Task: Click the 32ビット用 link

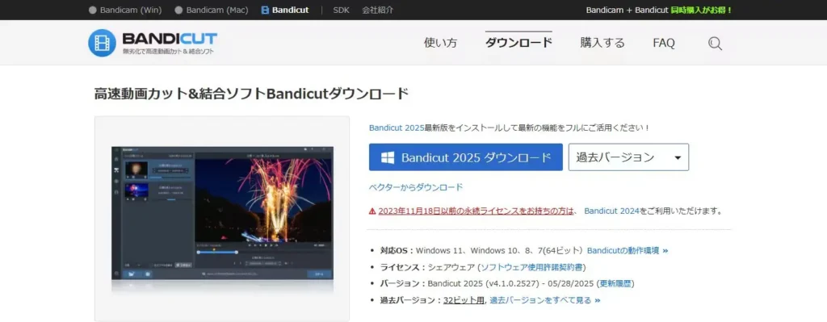Action: [464, 300]
